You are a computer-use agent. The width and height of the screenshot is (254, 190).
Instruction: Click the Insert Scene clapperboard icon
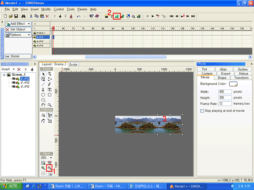106,16
